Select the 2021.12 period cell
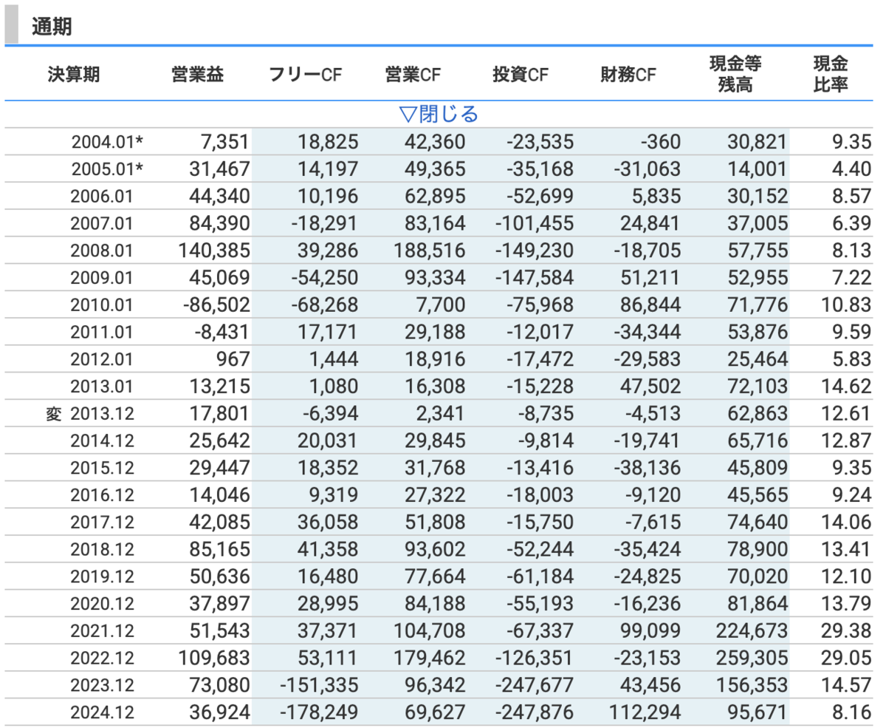The width and height of the screenshot is (886, 728). pyautogui.click(x=102, y=630)
